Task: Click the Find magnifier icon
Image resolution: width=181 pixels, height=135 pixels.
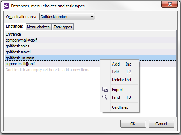Action: pyautogui.click(x=105, y=97)
